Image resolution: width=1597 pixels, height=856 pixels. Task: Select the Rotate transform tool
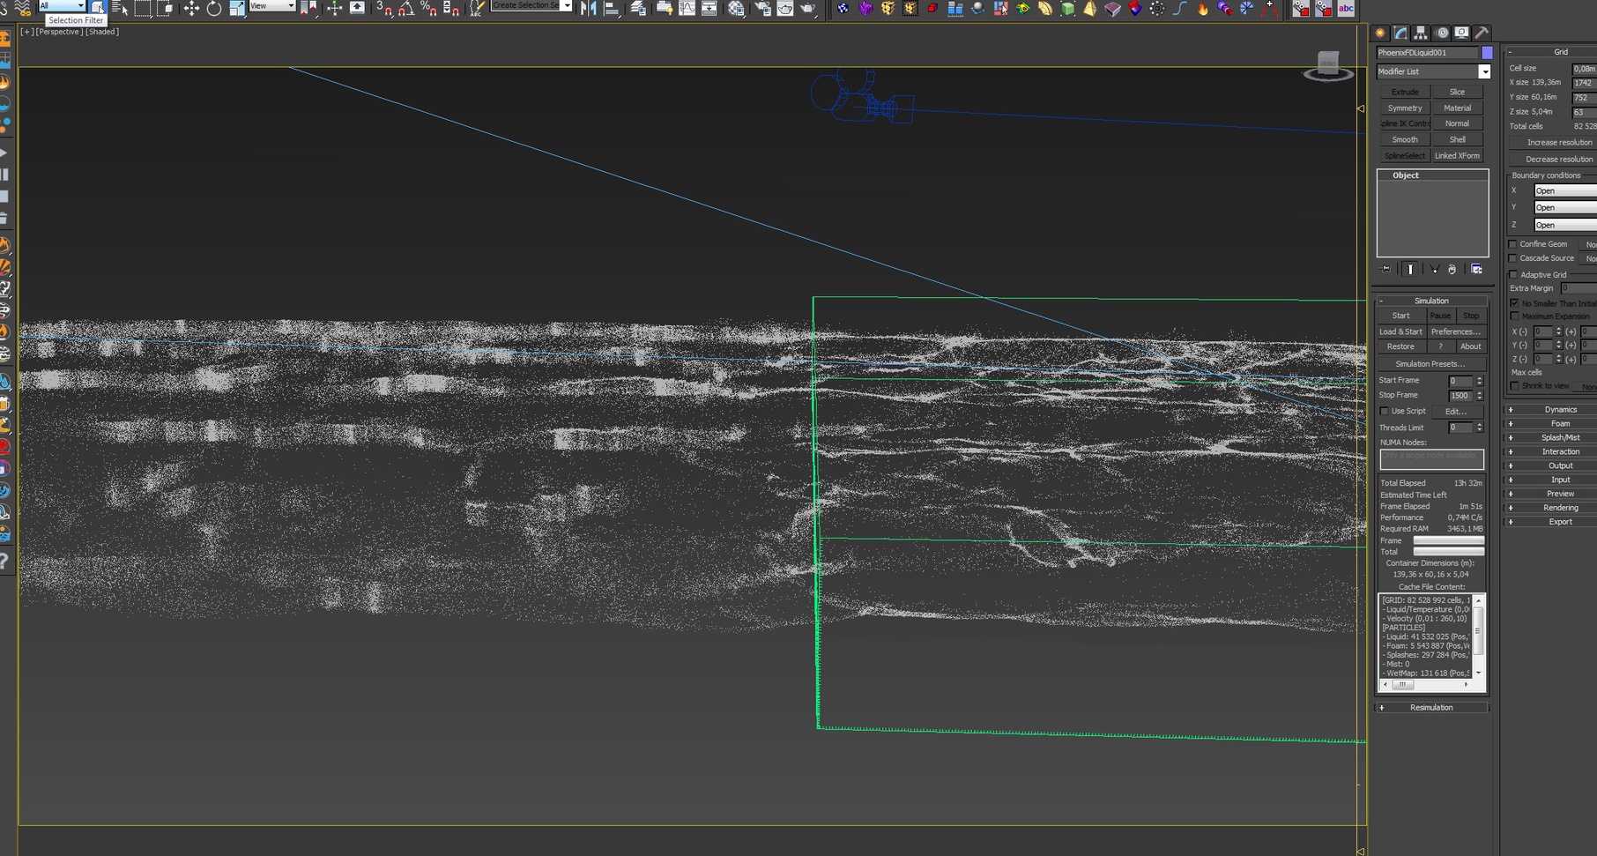[213, 9]
